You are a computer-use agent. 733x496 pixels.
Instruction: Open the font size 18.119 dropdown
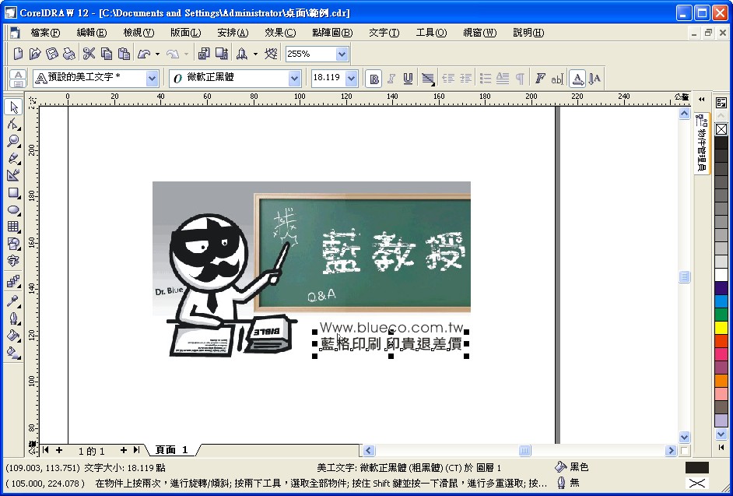point(352,78)
